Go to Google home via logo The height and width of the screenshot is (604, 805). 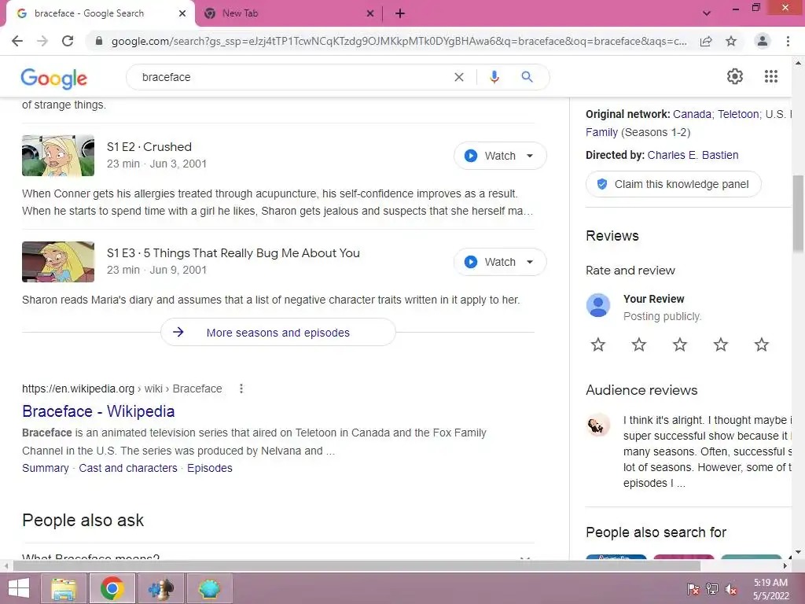[54, 78]
